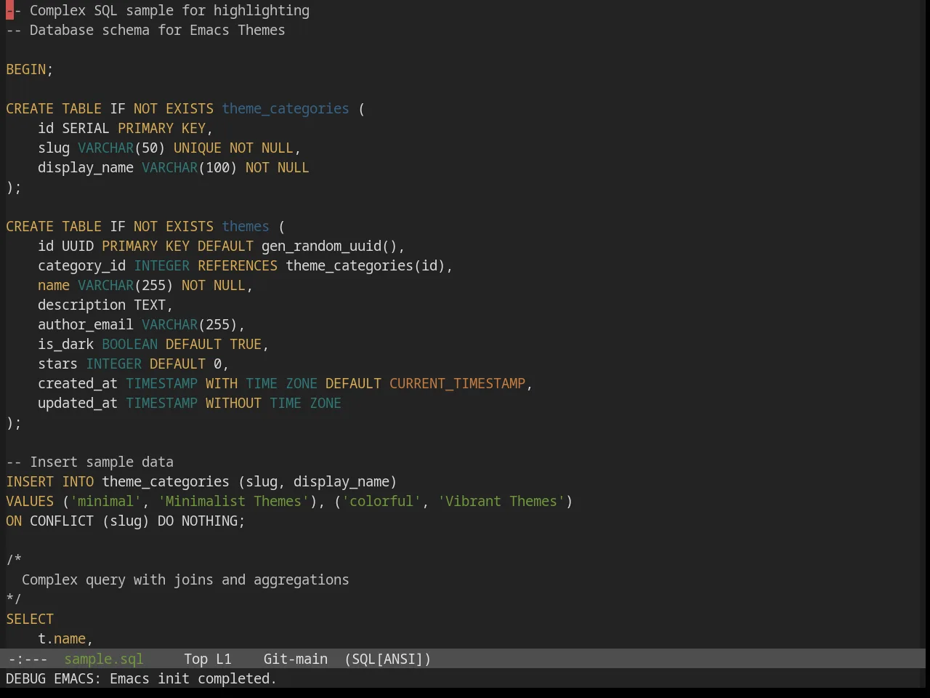930x698 pixels.
Task: Click VARCHAR(50) on the slug line
Action: pos(121,148)
